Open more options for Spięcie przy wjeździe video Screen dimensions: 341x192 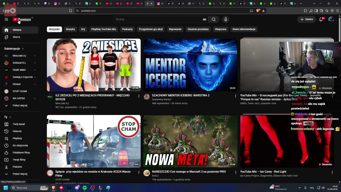point(139,172)
